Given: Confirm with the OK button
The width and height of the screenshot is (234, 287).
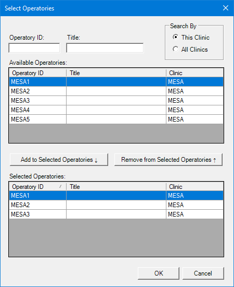Looking at the screenshot, I should tap(159, 273).
